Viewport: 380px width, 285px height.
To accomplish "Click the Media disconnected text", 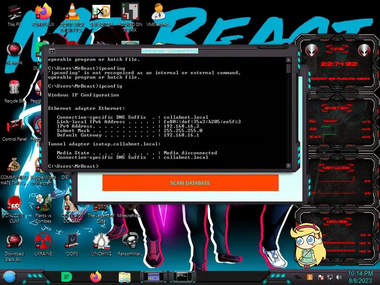I will pyautogui.click(x=190, y=153).
